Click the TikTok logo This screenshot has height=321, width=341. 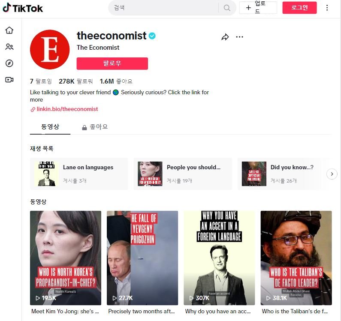23,8
